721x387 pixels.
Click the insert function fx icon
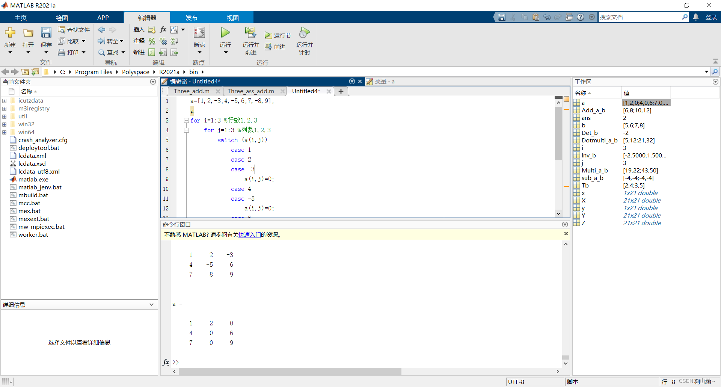[x=163, y=30]
